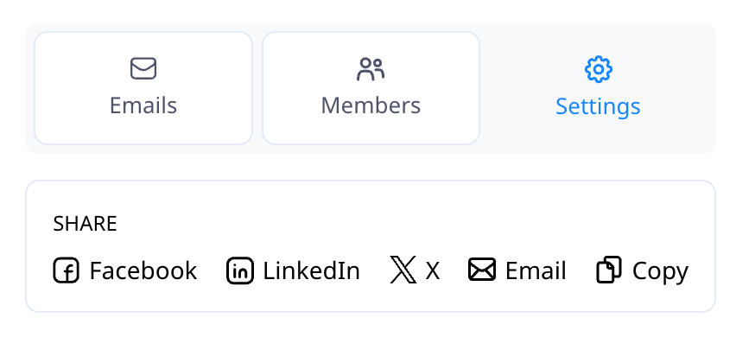The image size is (736, 337).
Task: Share via the Facebook text link
Action: (143, 270)
